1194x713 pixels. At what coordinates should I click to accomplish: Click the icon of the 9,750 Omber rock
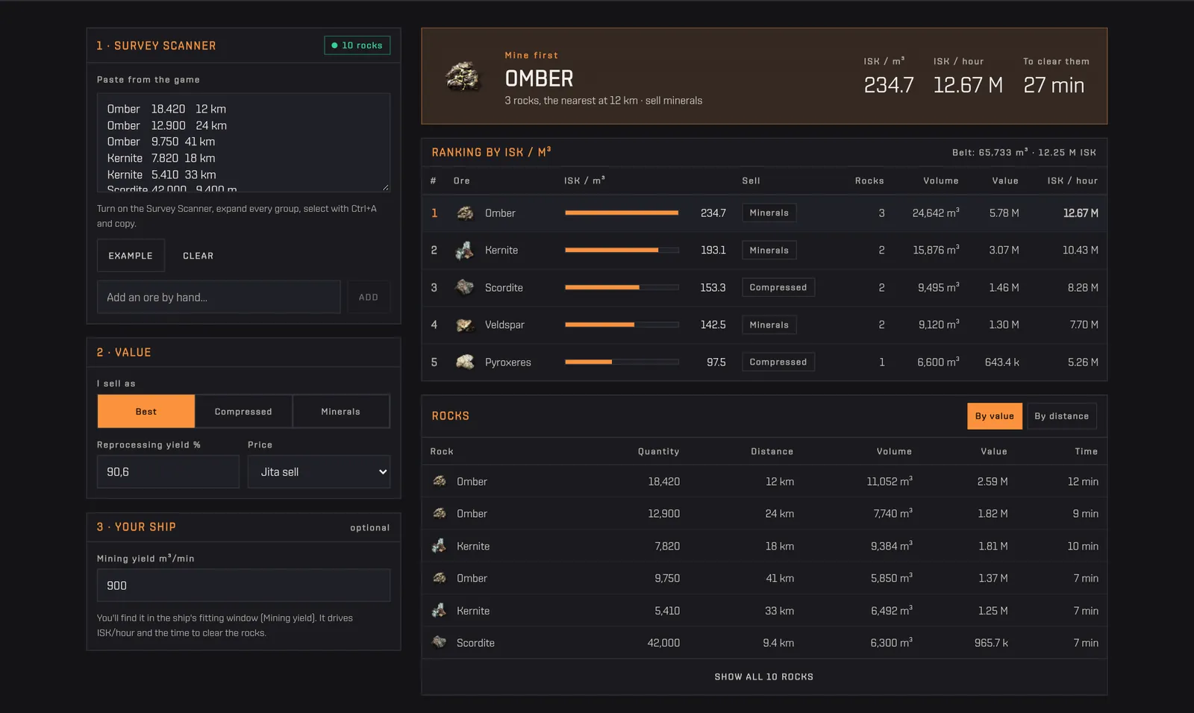440,578
